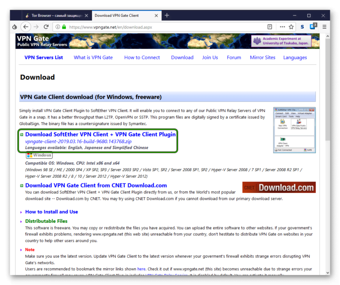The image size is (340, 285).
Task: Click the blue S extension icon
Action: pyautogui.click(x=302, y=27)
